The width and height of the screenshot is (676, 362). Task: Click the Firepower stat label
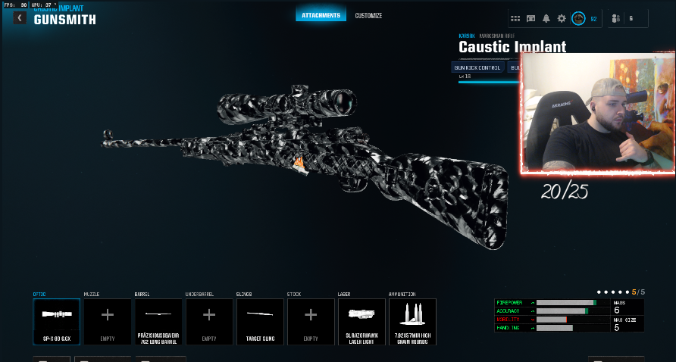(x=509, y=303)
